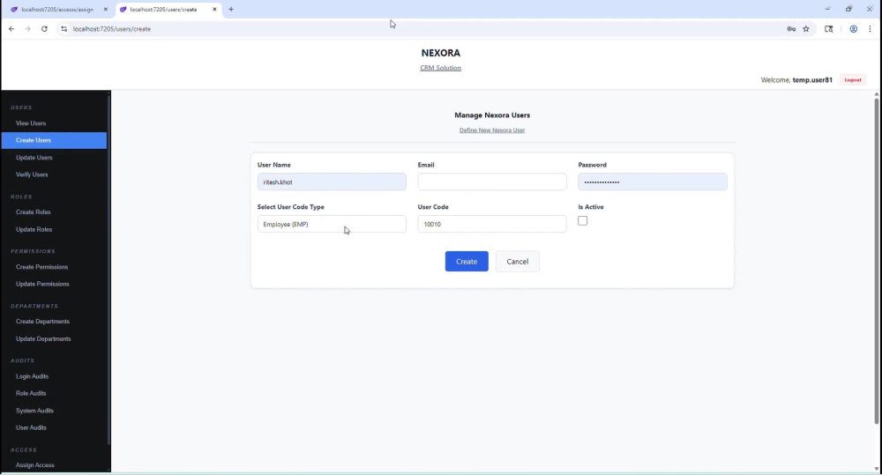
Task: Click the Create button
Action: tap(467, 262)
